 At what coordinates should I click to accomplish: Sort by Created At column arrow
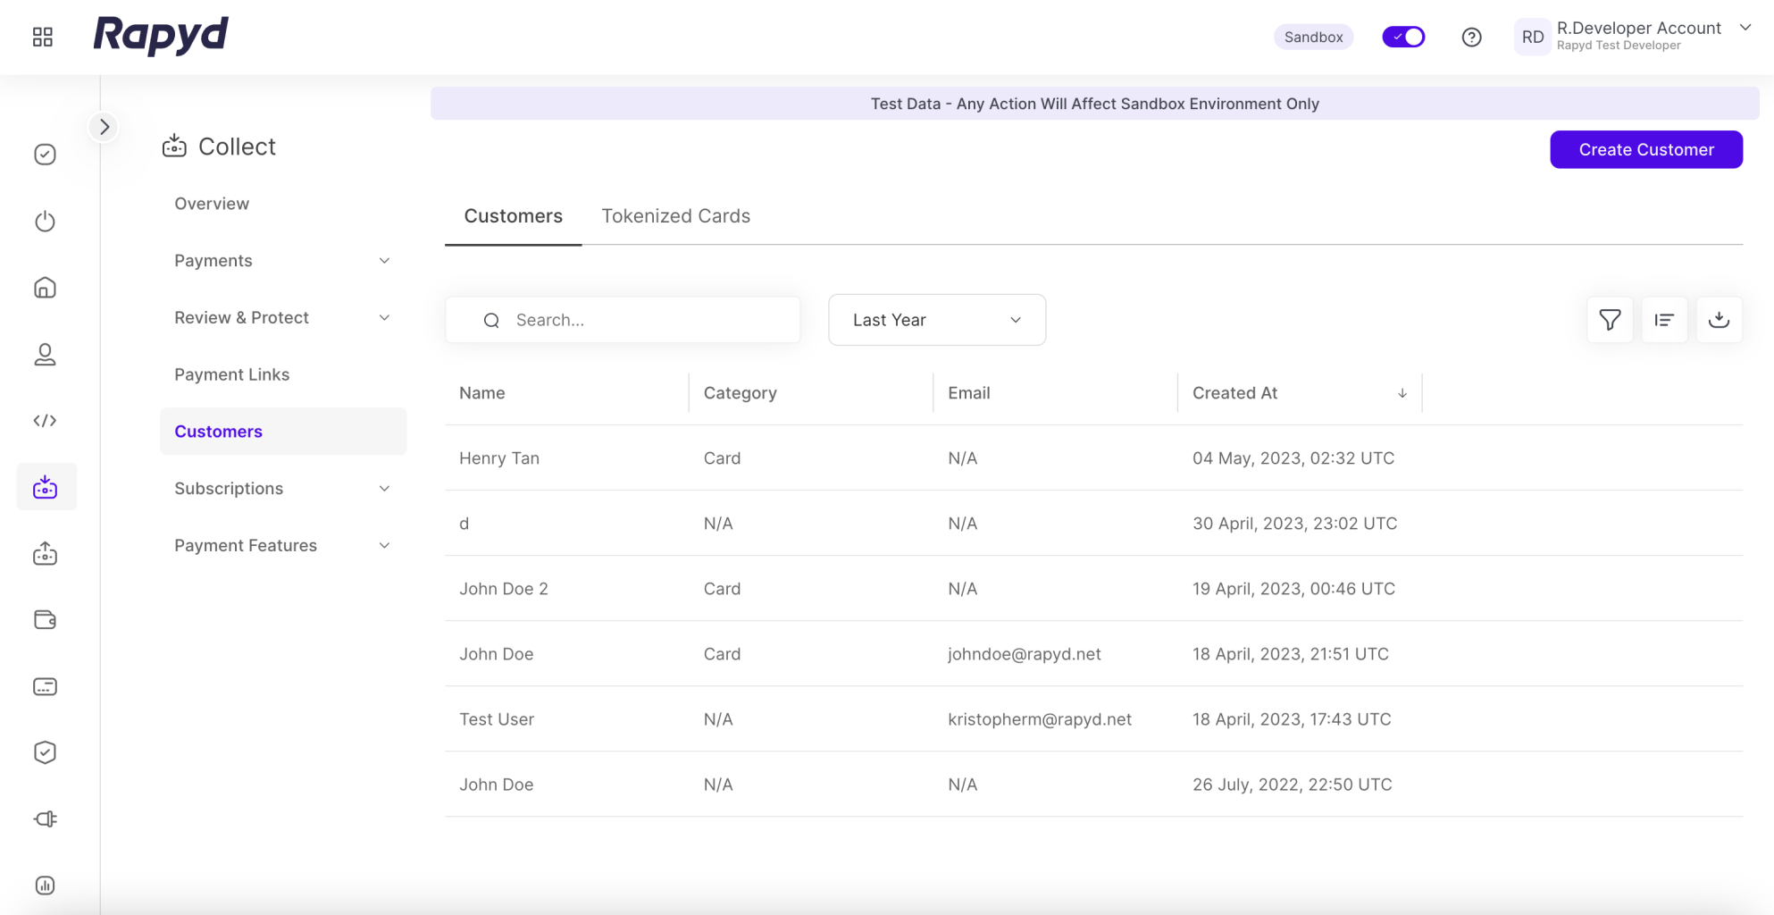[1402, 393]
